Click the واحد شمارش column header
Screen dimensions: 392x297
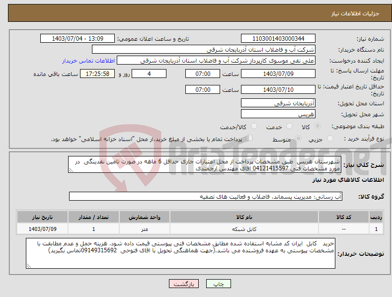click(145, 217)
